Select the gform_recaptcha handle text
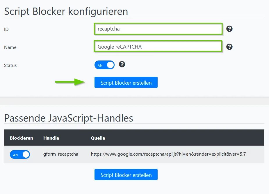This screenshot has width=269, height=194. click(x=61, y=154)
